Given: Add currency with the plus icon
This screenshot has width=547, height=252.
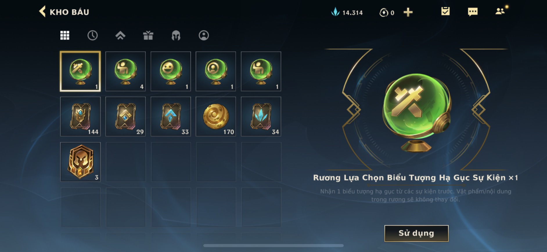Looking at the screenshot, I should tap(408, 12).
